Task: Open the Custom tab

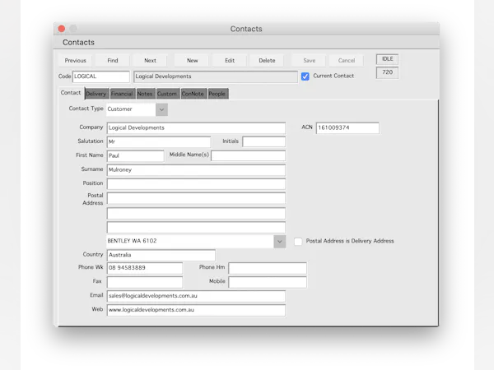Action: pyautogui.click(x=168, y=94)
